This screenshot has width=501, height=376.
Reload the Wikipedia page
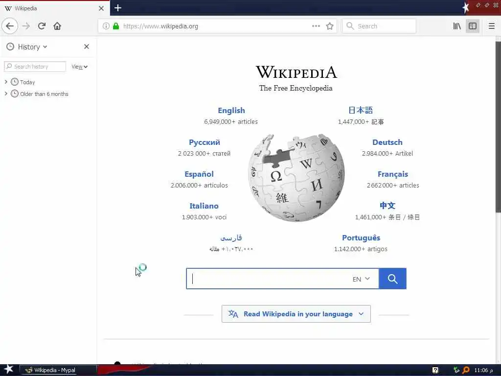(42, 26)
